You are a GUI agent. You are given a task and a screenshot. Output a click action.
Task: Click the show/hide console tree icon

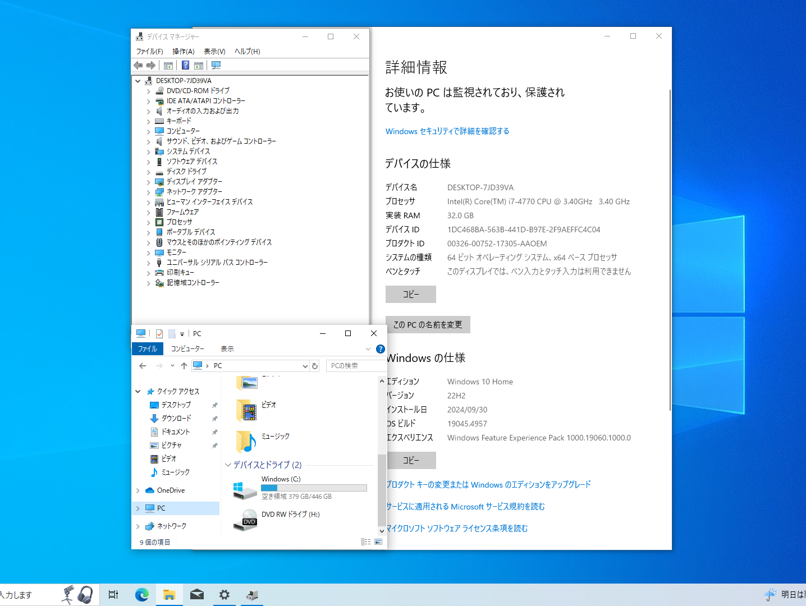point(168,66)
